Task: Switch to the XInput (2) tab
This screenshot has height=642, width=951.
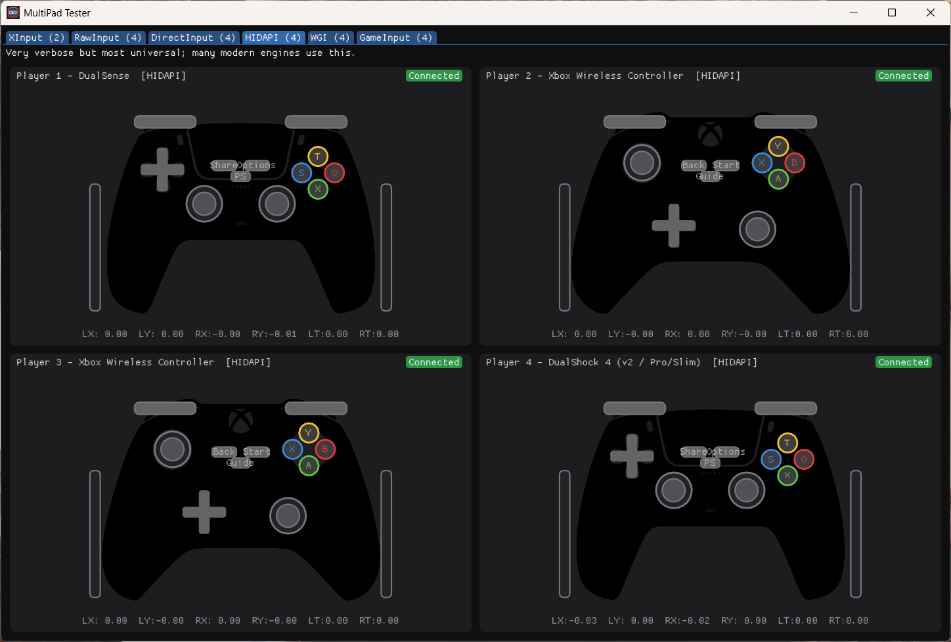Action: pos(37,37)
